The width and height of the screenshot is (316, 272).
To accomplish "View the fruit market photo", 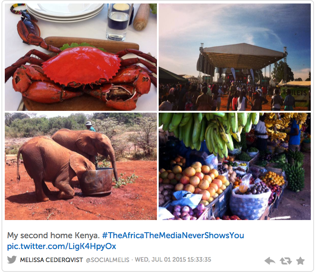I will tap(235, 166).
